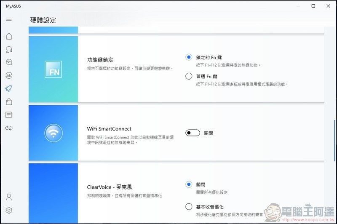The width and height of the screenshot is (337, 224).
Task: Open the live update sidebar icon
Action: tap(9, 75)
